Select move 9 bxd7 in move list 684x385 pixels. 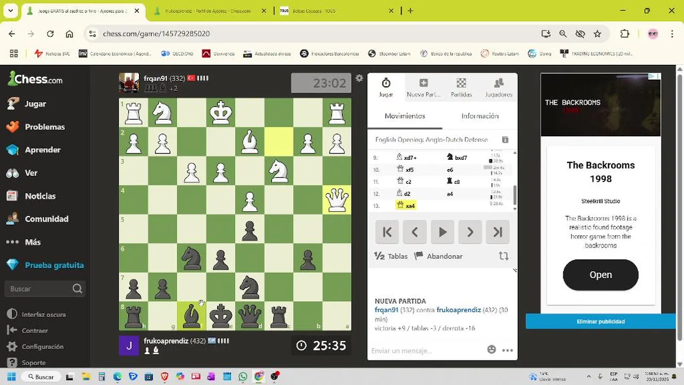457,158
